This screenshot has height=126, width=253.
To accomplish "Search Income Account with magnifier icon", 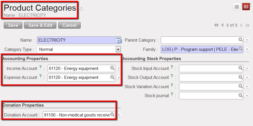I will [112, 68].
